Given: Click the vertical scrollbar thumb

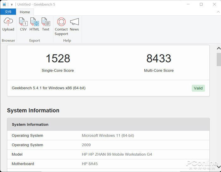Looking at the screenshot, I should [x=219, y=59].
